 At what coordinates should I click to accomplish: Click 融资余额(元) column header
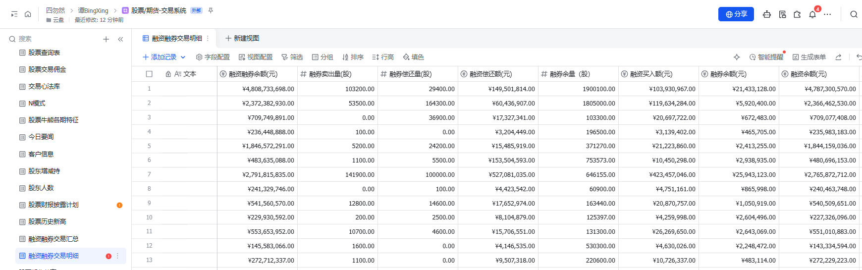(x=819, y=74)
